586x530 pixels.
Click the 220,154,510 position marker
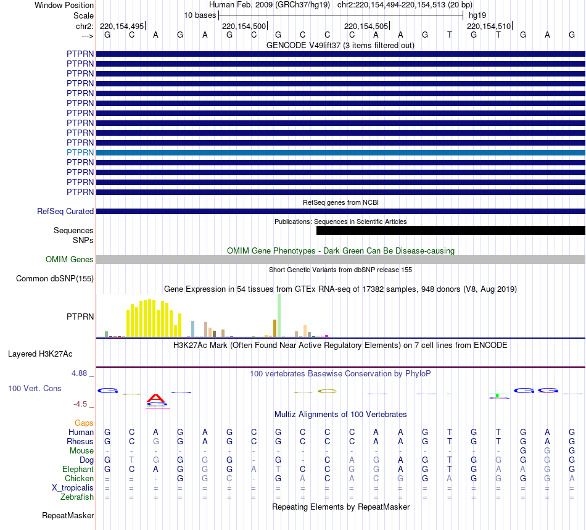[489, 26]
